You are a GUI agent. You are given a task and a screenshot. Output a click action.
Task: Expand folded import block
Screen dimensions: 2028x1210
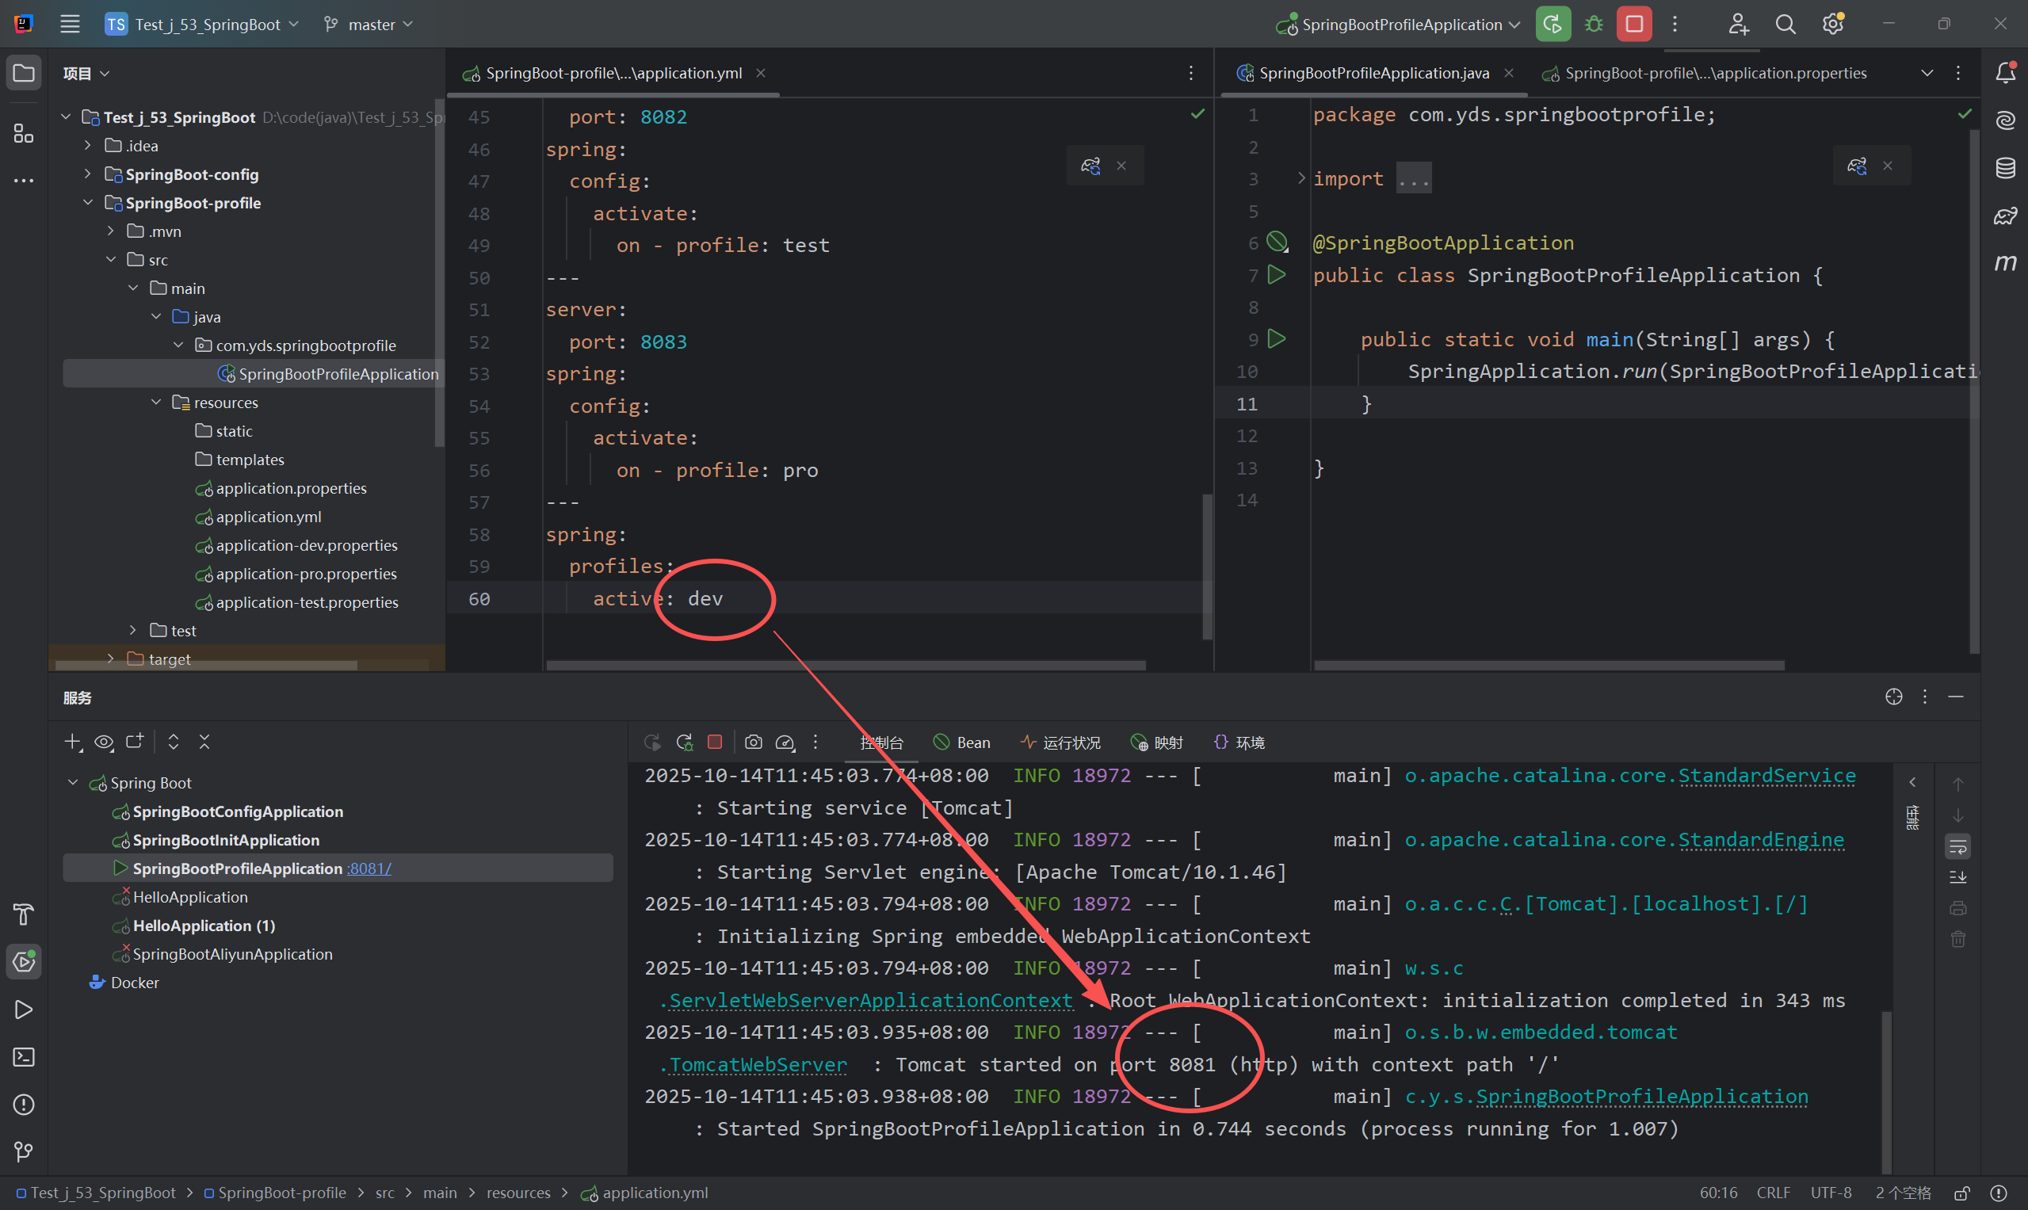1301,178
